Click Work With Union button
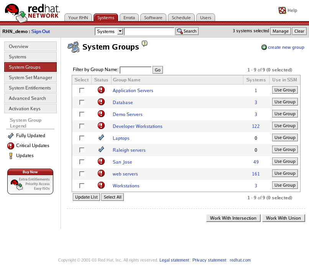309x265 pixels. coord(283,218)
